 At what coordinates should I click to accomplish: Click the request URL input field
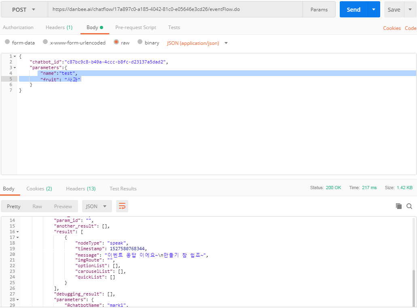[x=175, y=9]
